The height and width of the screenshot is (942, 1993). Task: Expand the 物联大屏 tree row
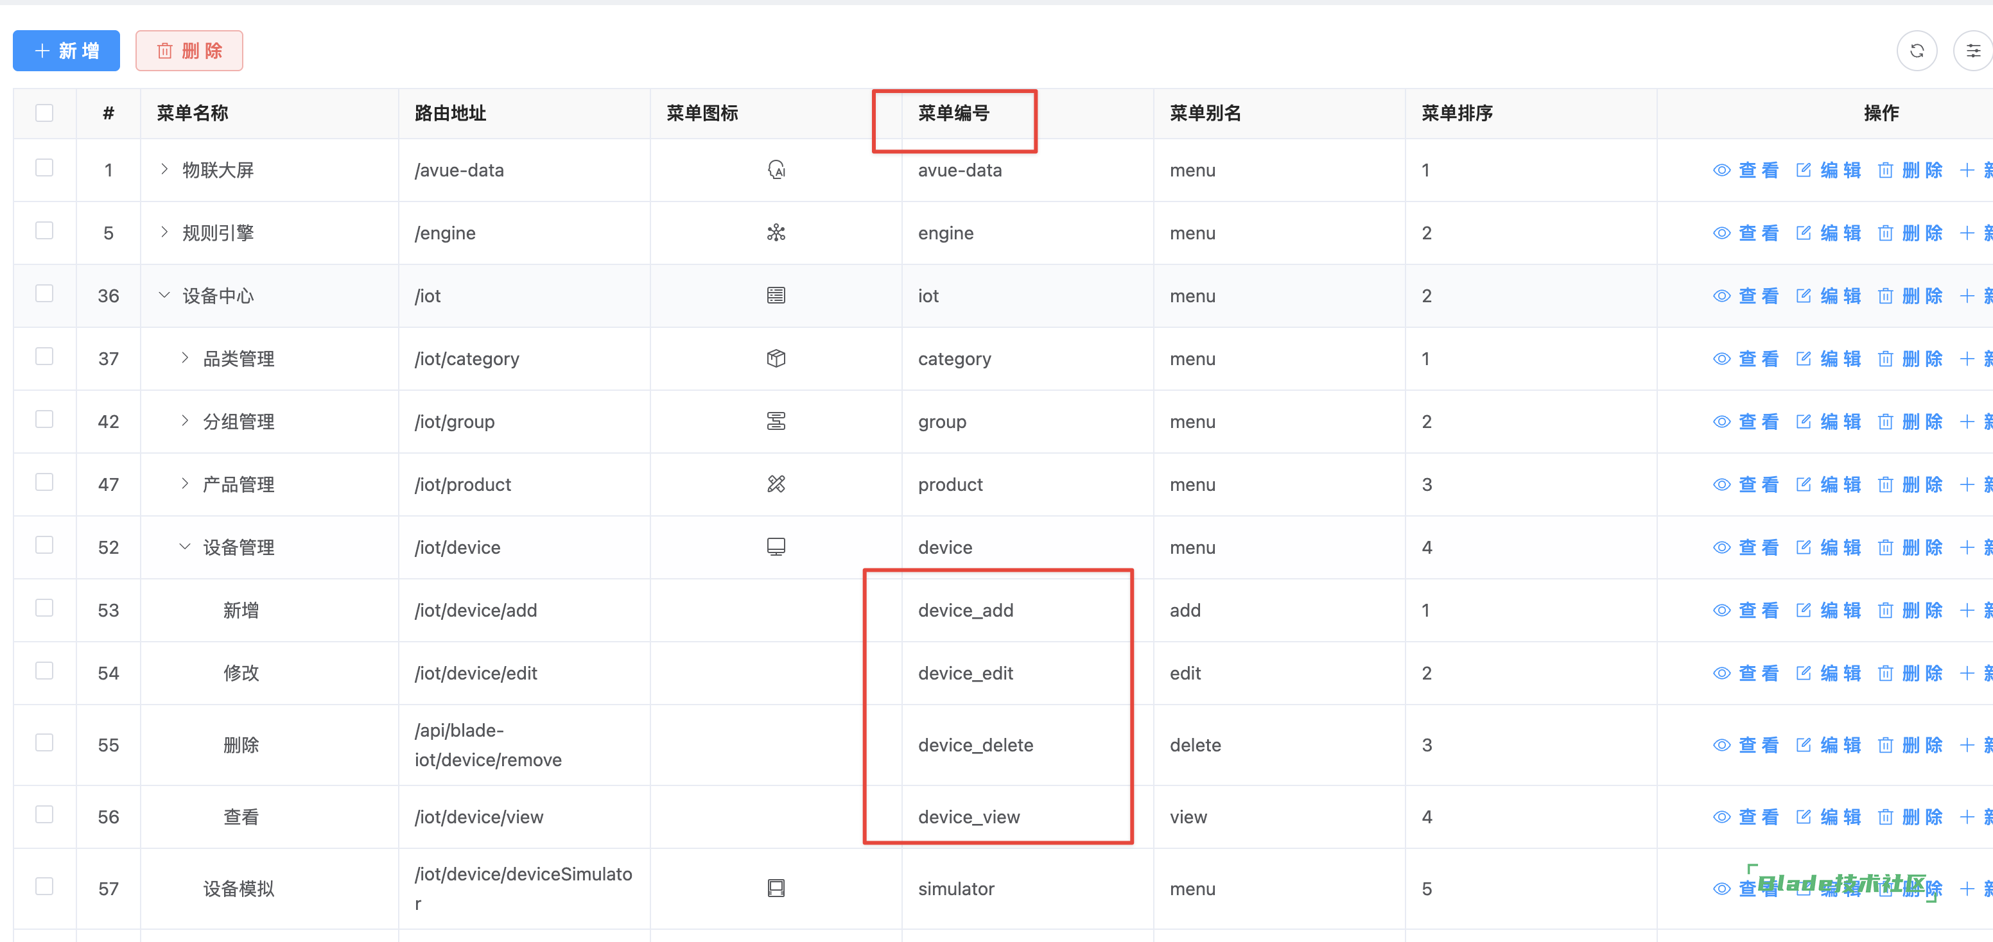[x=164, y=169]
